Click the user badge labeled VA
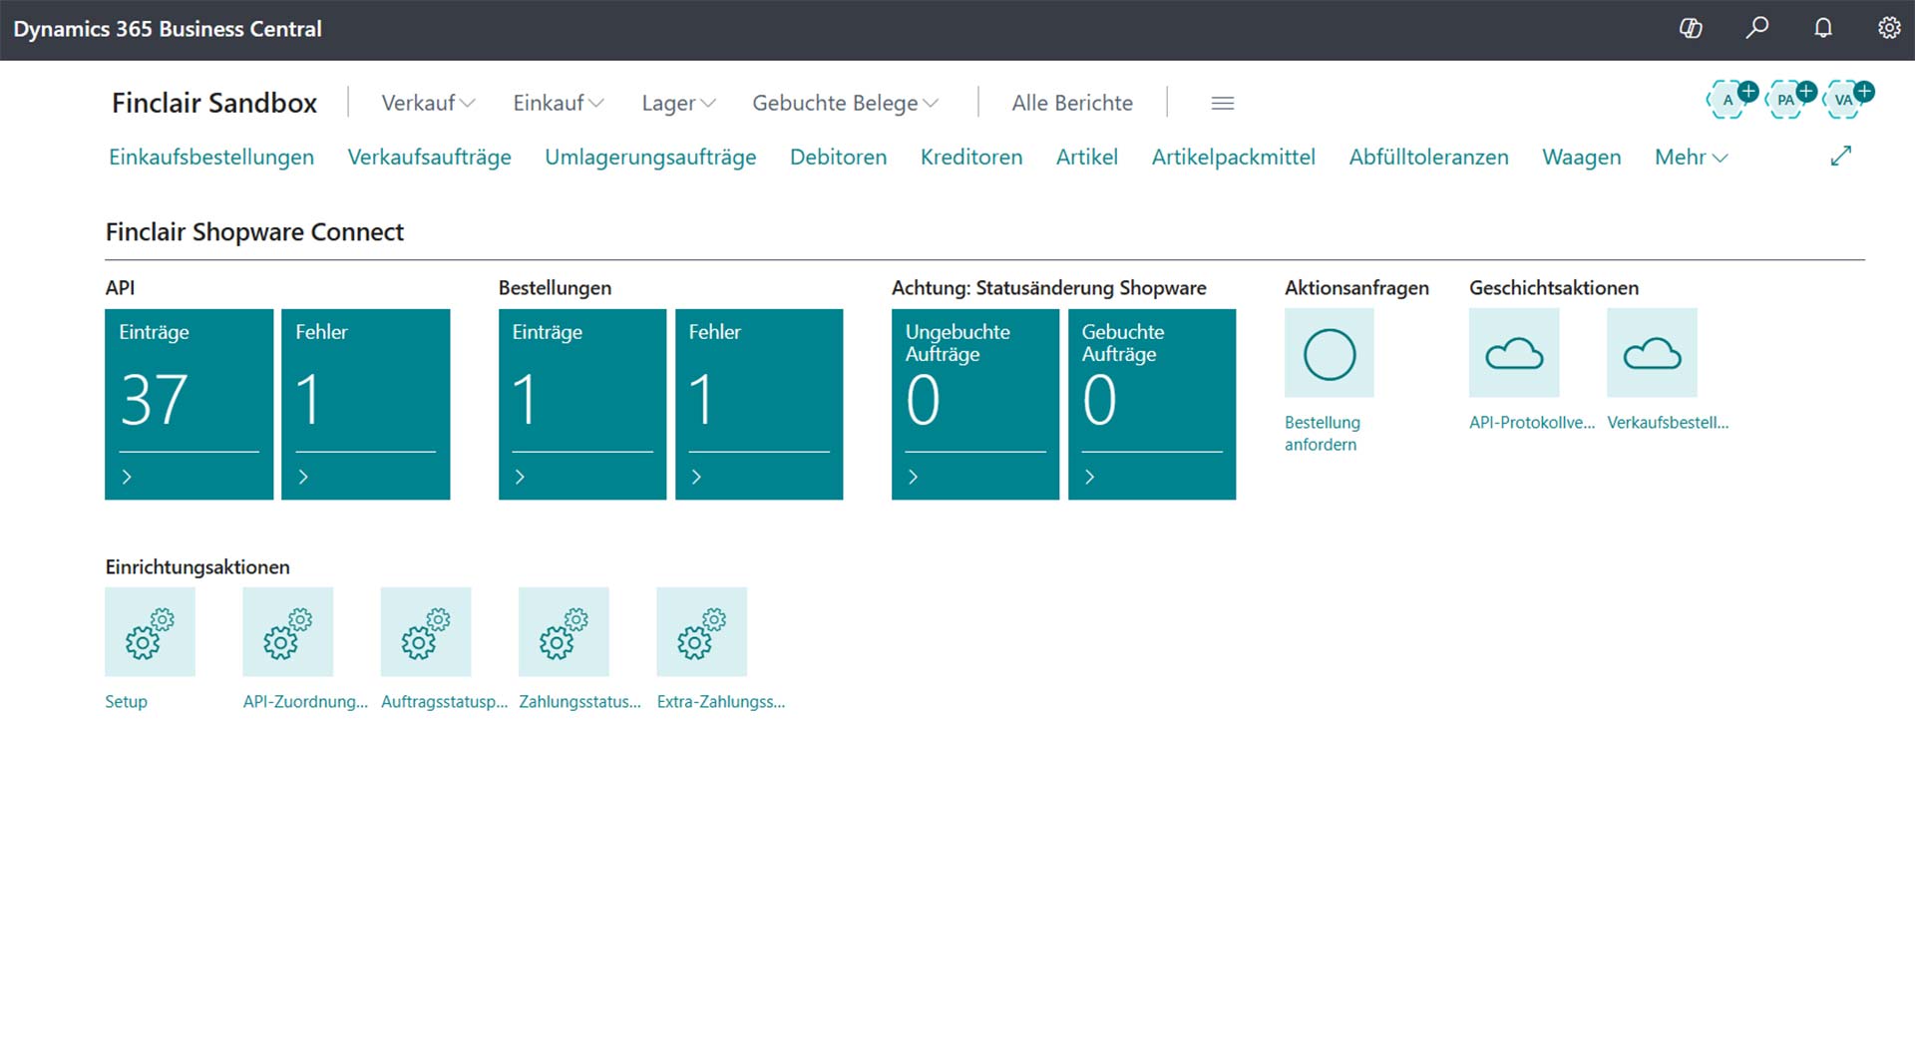This screenshot has width=1915, height=1052. (1844, 100)
